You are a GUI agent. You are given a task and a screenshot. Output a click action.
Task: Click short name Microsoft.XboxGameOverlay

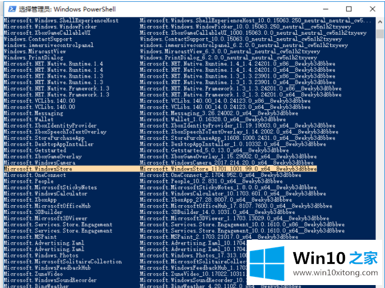[43, 156]
